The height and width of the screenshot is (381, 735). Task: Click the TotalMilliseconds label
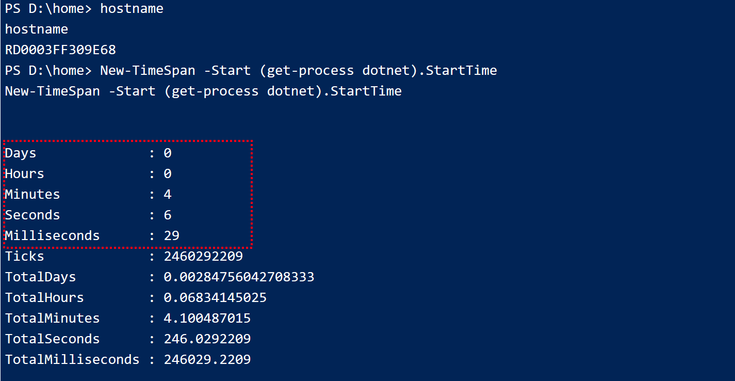pyautogui.click(x=72, y=360)
